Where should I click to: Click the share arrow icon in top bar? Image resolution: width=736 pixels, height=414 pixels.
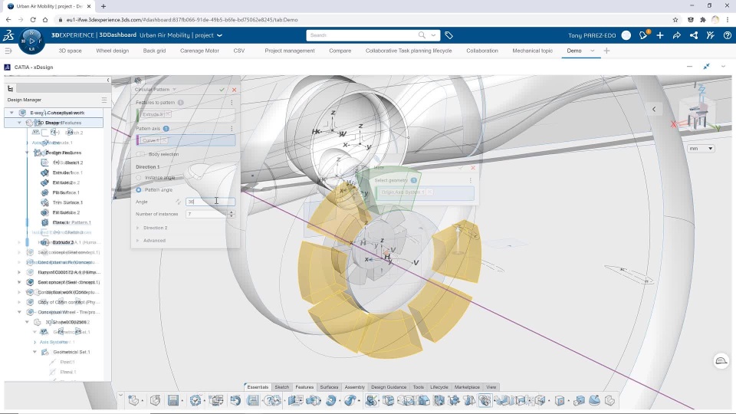click(676, 35)
